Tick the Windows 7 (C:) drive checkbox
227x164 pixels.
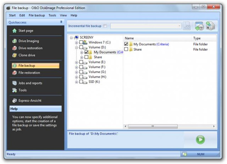81,42
